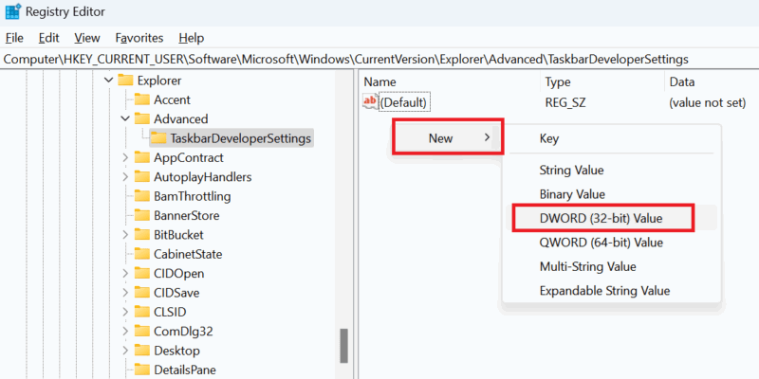Click the Desktop folder icon
Screen dimensions: 759x379
click(x=141, y=350)
